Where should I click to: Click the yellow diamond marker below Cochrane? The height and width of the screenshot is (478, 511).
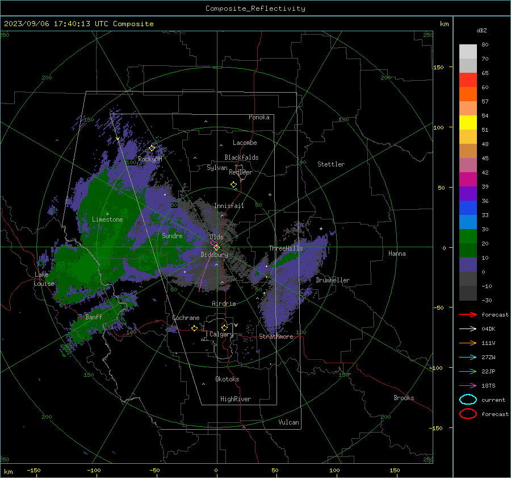(195, 329)
